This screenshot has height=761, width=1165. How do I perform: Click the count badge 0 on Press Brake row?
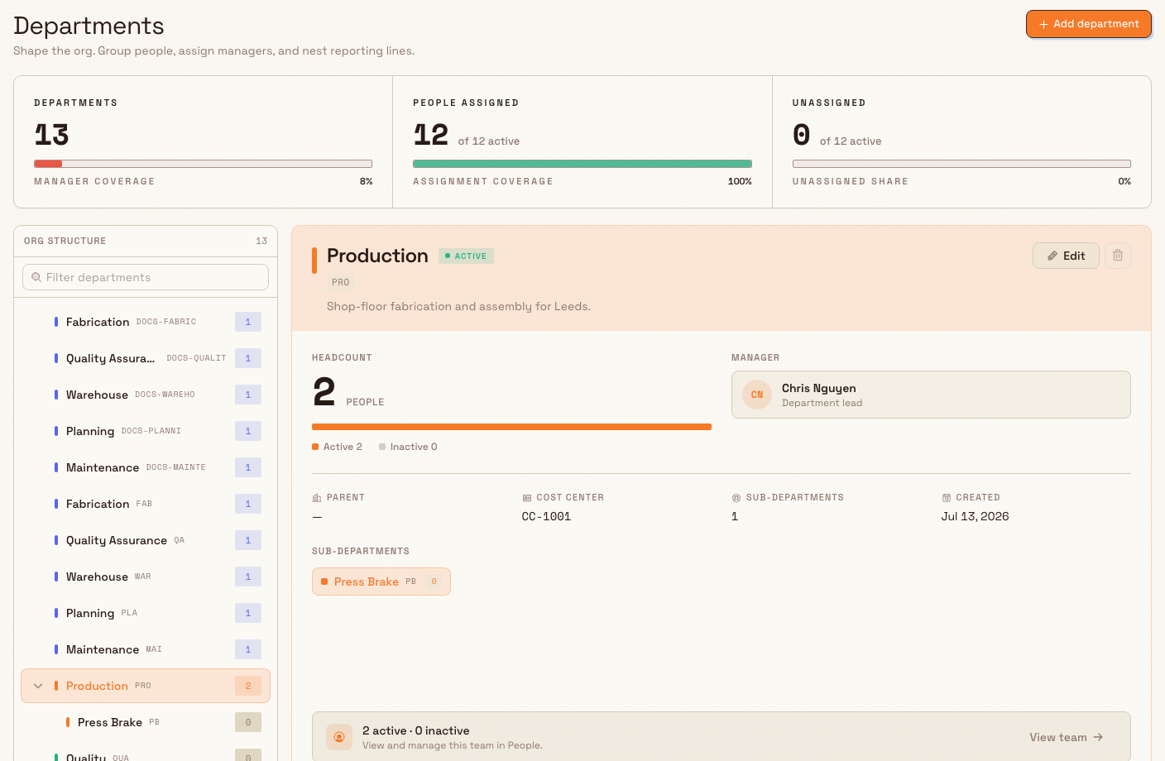point(248,722)
